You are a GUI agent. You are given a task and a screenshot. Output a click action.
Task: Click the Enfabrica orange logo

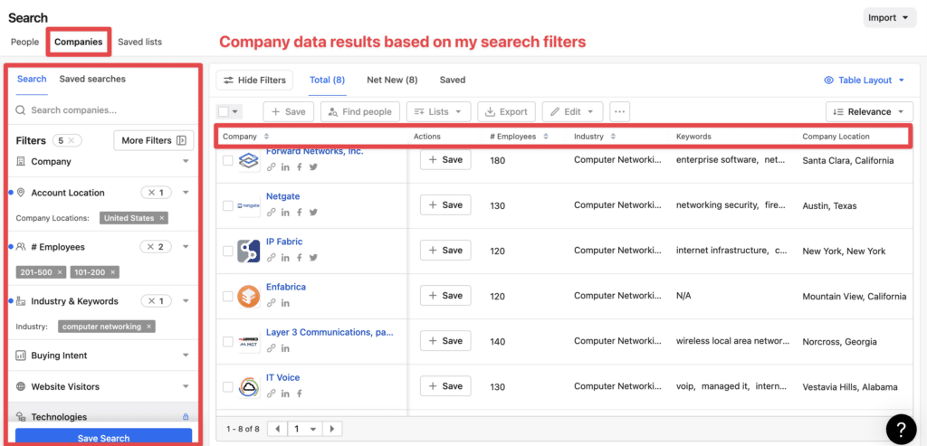(249, 297)
